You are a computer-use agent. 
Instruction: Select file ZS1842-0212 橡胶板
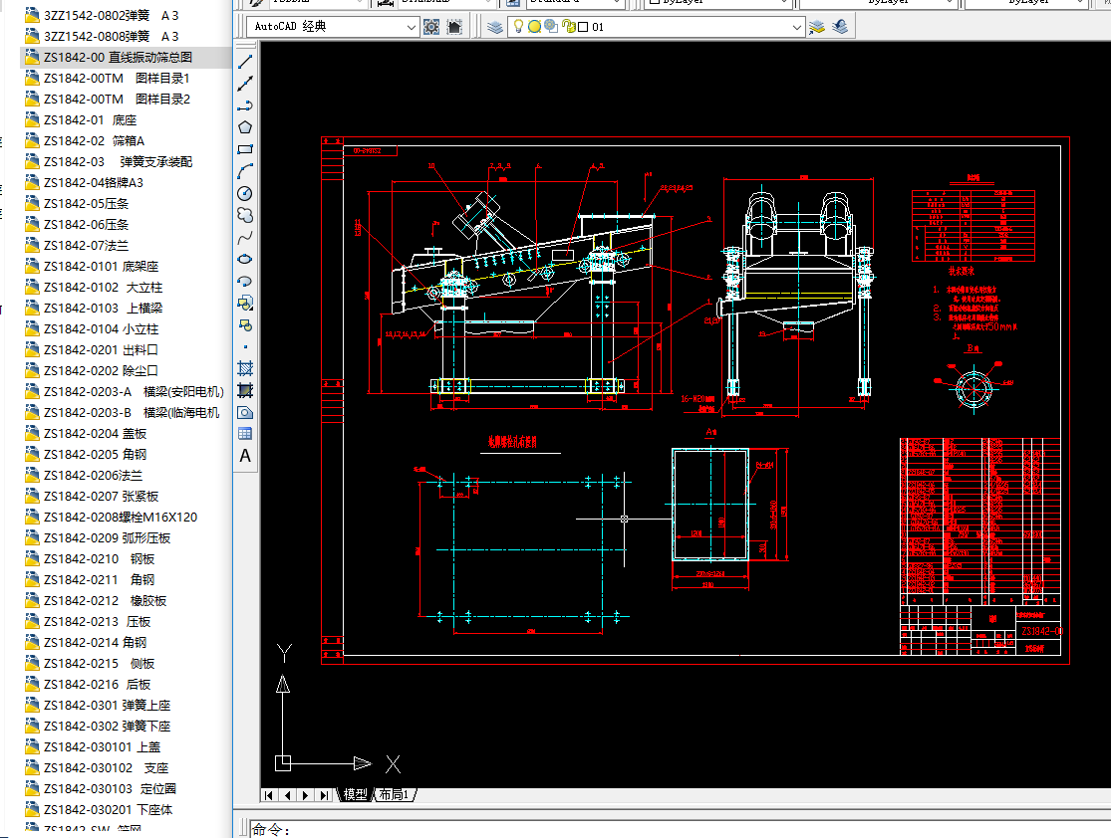pyautogui.click(x=96, y=600)
